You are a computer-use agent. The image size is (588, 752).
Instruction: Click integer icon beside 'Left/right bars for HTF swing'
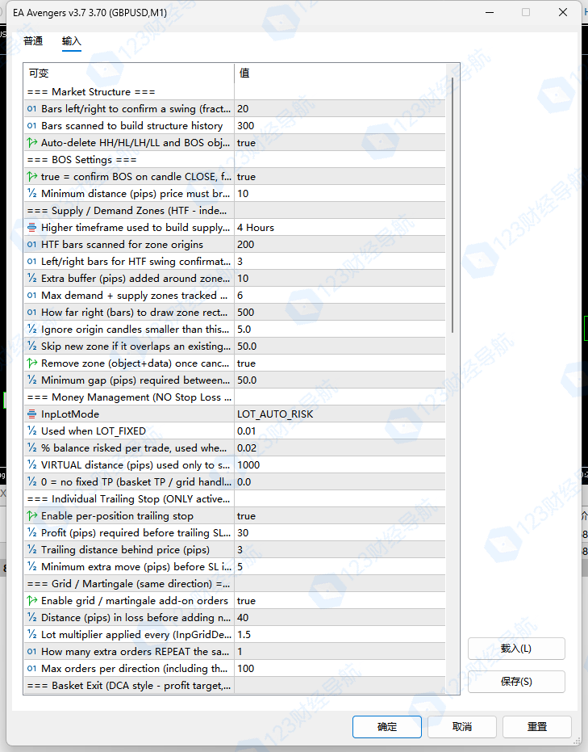pyautogui.click(x=31, y=262)
